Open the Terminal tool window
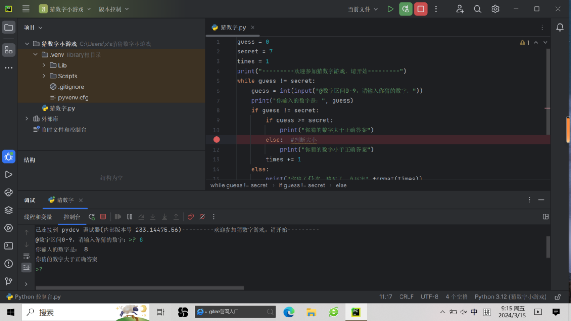571x321 pixels. click(8, 246)
